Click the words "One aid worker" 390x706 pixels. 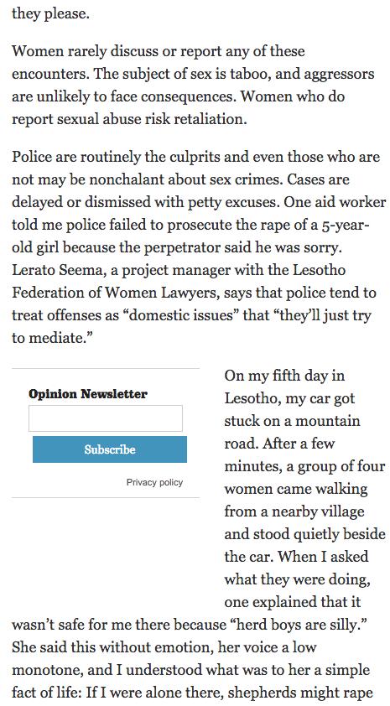(x=335, y=202)
